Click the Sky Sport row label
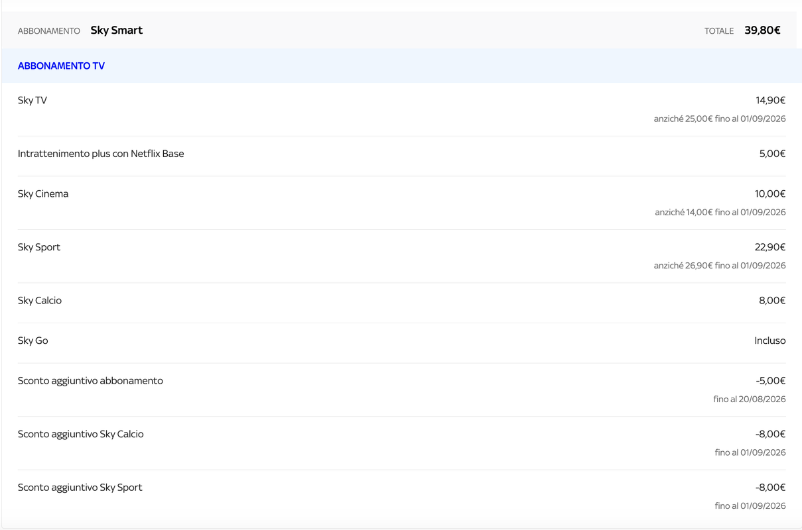Image resolution: width=802 pixels, height=530 pixels. pyautogui.click(x=39, y=247)
